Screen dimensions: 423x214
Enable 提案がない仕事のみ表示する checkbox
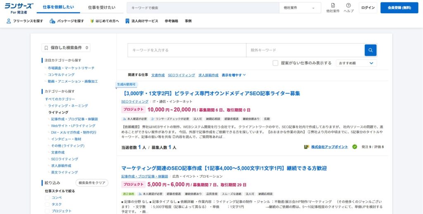click(276, 63)
